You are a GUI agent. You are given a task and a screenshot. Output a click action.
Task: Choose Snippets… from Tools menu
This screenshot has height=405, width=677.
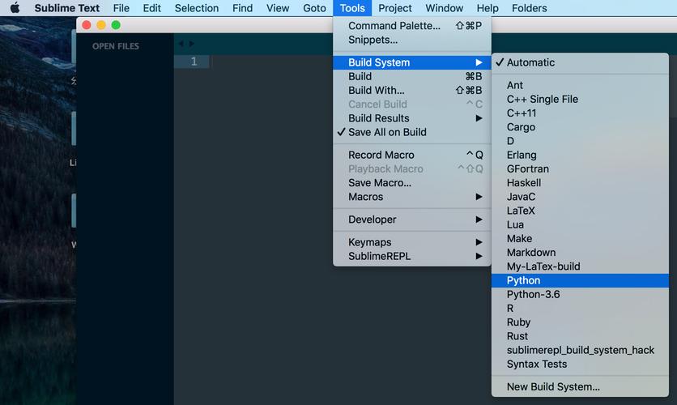click(x=412, y=40)
